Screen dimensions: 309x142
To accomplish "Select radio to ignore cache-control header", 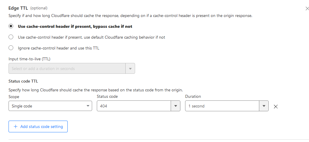I will pos(11,48).
